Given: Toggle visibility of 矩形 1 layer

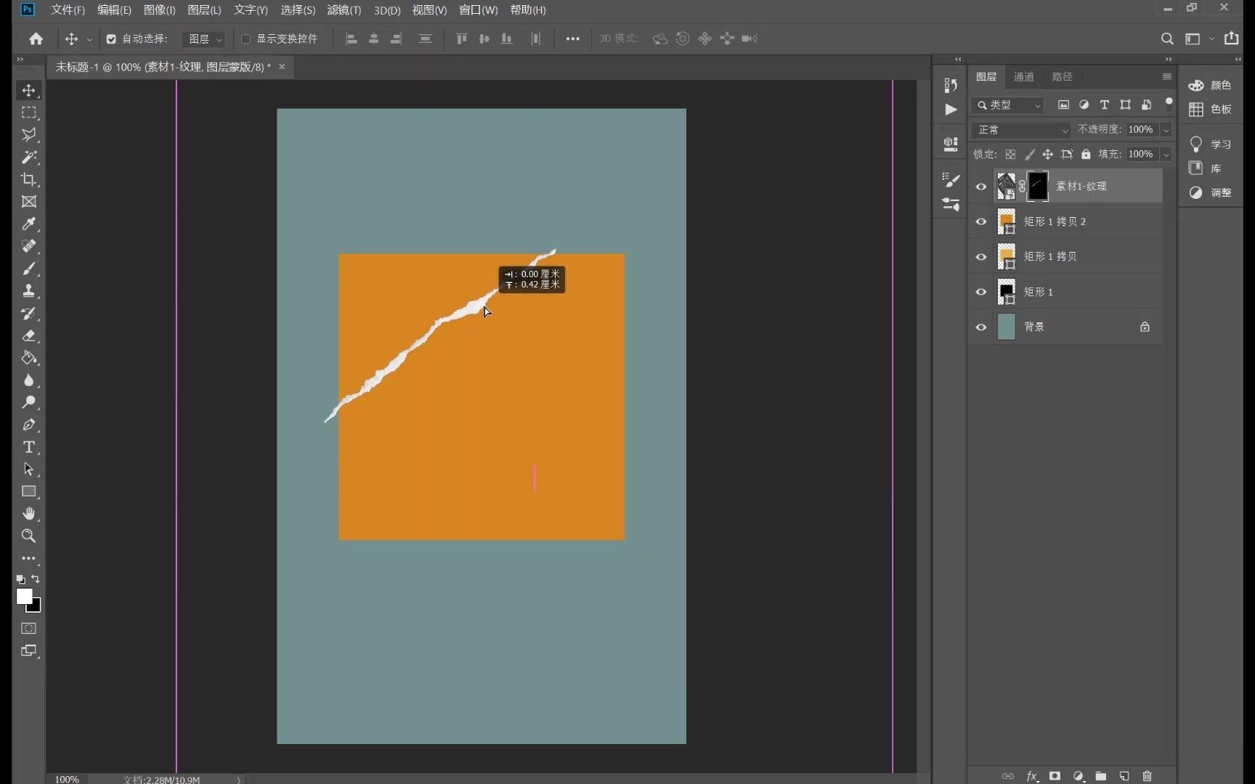Looking at the screenshot, I should tap(981, 292).
